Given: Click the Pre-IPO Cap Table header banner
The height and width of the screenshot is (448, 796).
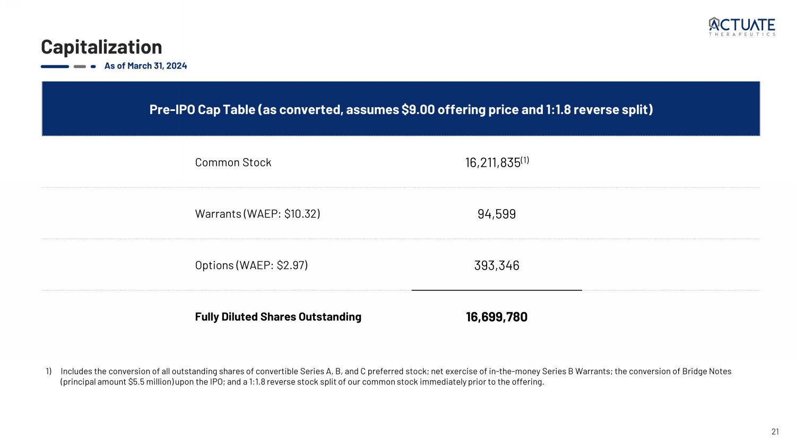Looking at the screenshot, I should [x=401, y=109].
